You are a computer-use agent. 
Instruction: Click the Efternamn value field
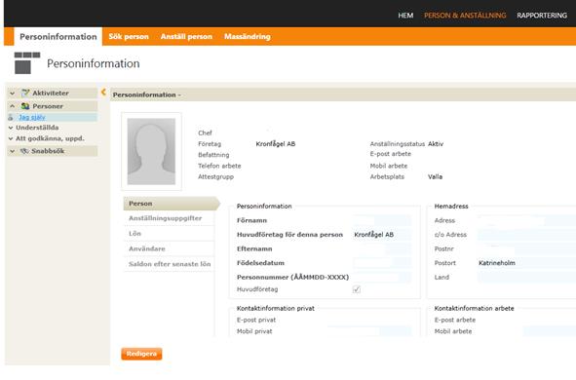point(382,248)
